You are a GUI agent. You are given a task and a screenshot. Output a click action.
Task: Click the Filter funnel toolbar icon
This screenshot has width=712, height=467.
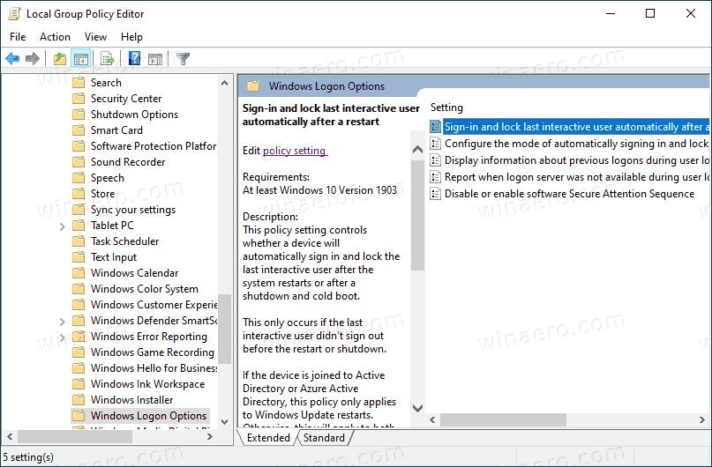click(x=183, y=58)
